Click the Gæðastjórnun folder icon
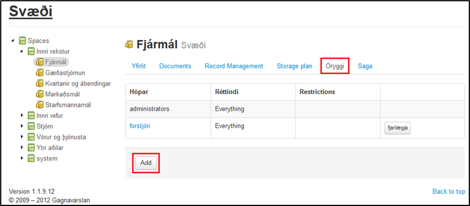 pos(39,73)
